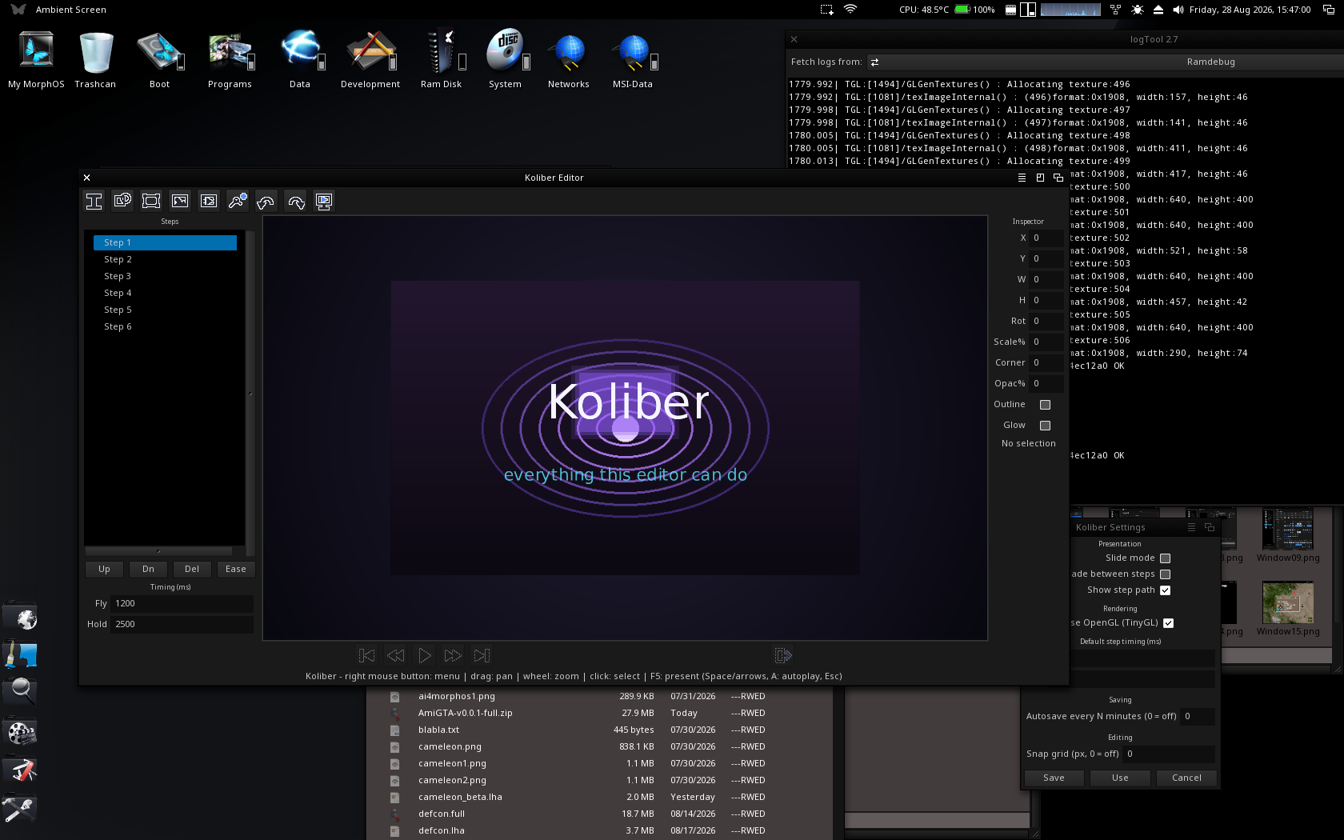Disable the OpenGL (TinyGL) rendering checkbox
Screen dimensions: 1344x840
click(1168, 623)
